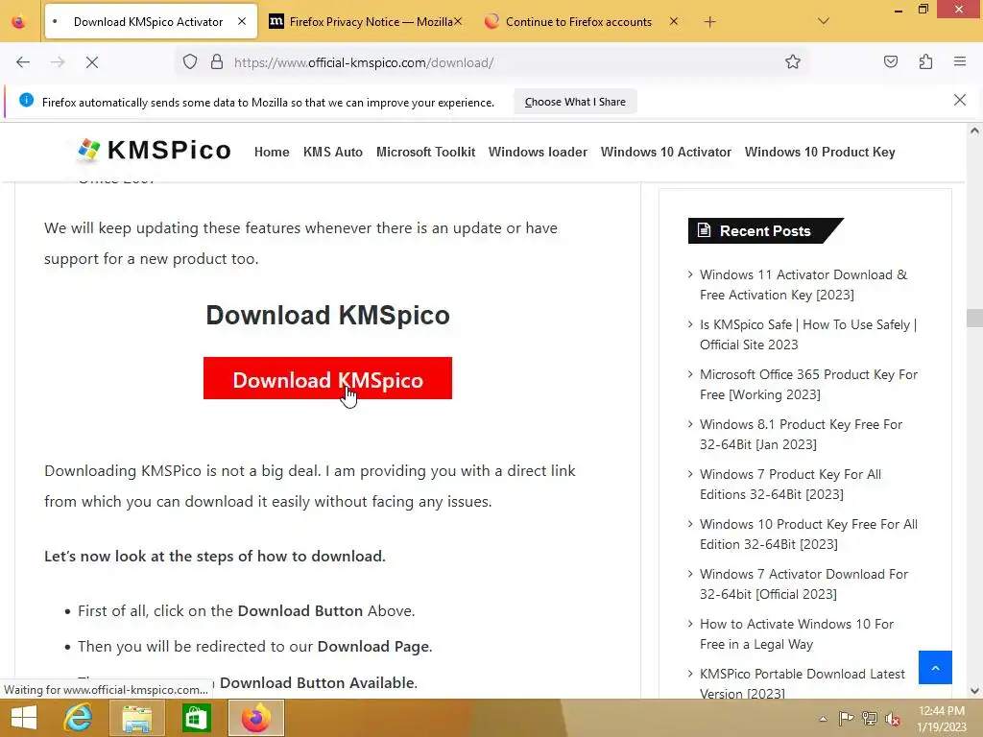
Task: Click the Recent Posts heading
Action: (765, 230)
